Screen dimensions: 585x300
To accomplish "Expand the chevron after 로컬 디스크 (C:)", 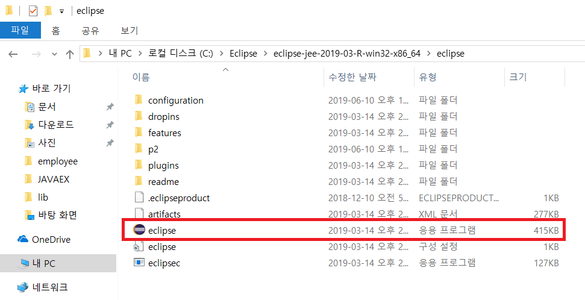I will click(222, 54).
